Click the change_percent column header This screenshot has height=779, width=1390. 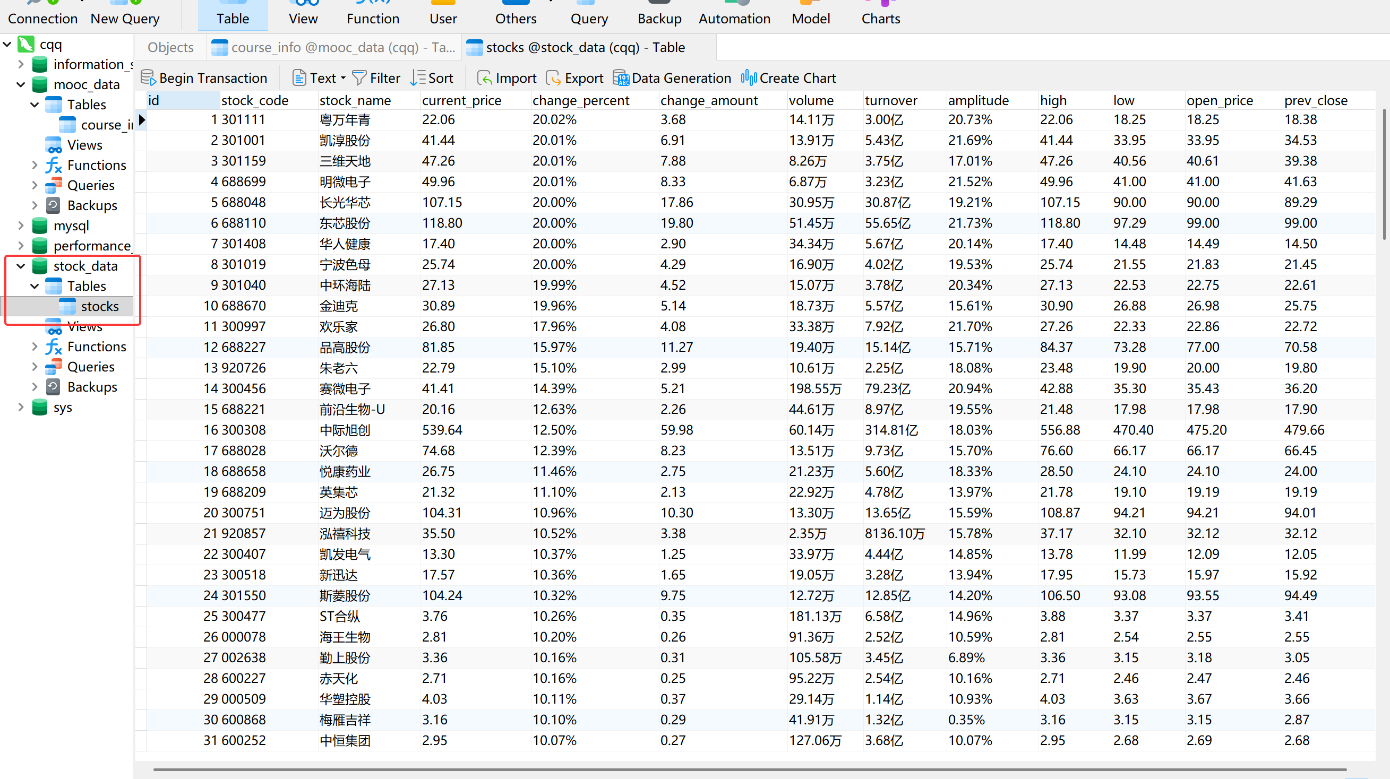click(x=581, y=100)
